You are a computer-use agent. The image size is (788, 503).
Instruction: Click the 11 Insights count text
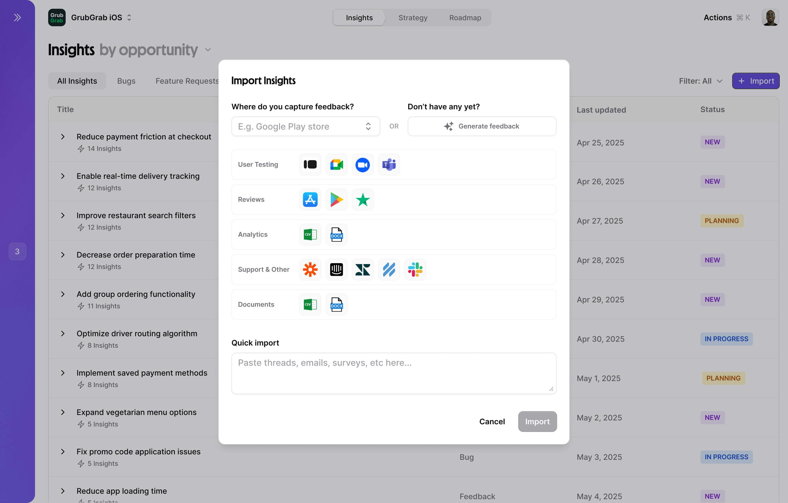pyautogui.click(x=104, y=306)
